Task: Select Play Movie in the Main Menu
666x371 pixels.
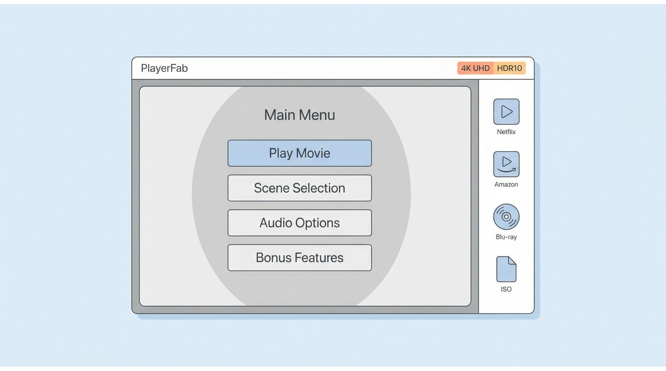Action: [x=300, y=153]
